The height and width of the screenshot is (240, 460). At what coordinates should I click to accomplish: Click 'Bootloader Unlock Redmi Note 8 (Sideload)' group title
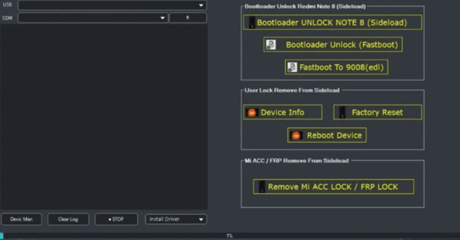pyautogui.click(x=305, y=6)
